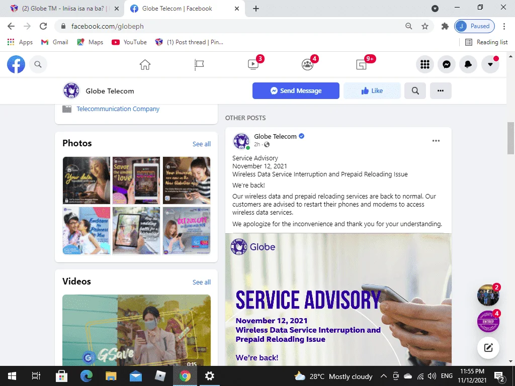Open Chrome zoom indicator icon
This screenshot has width=515, height=386.
408,26
